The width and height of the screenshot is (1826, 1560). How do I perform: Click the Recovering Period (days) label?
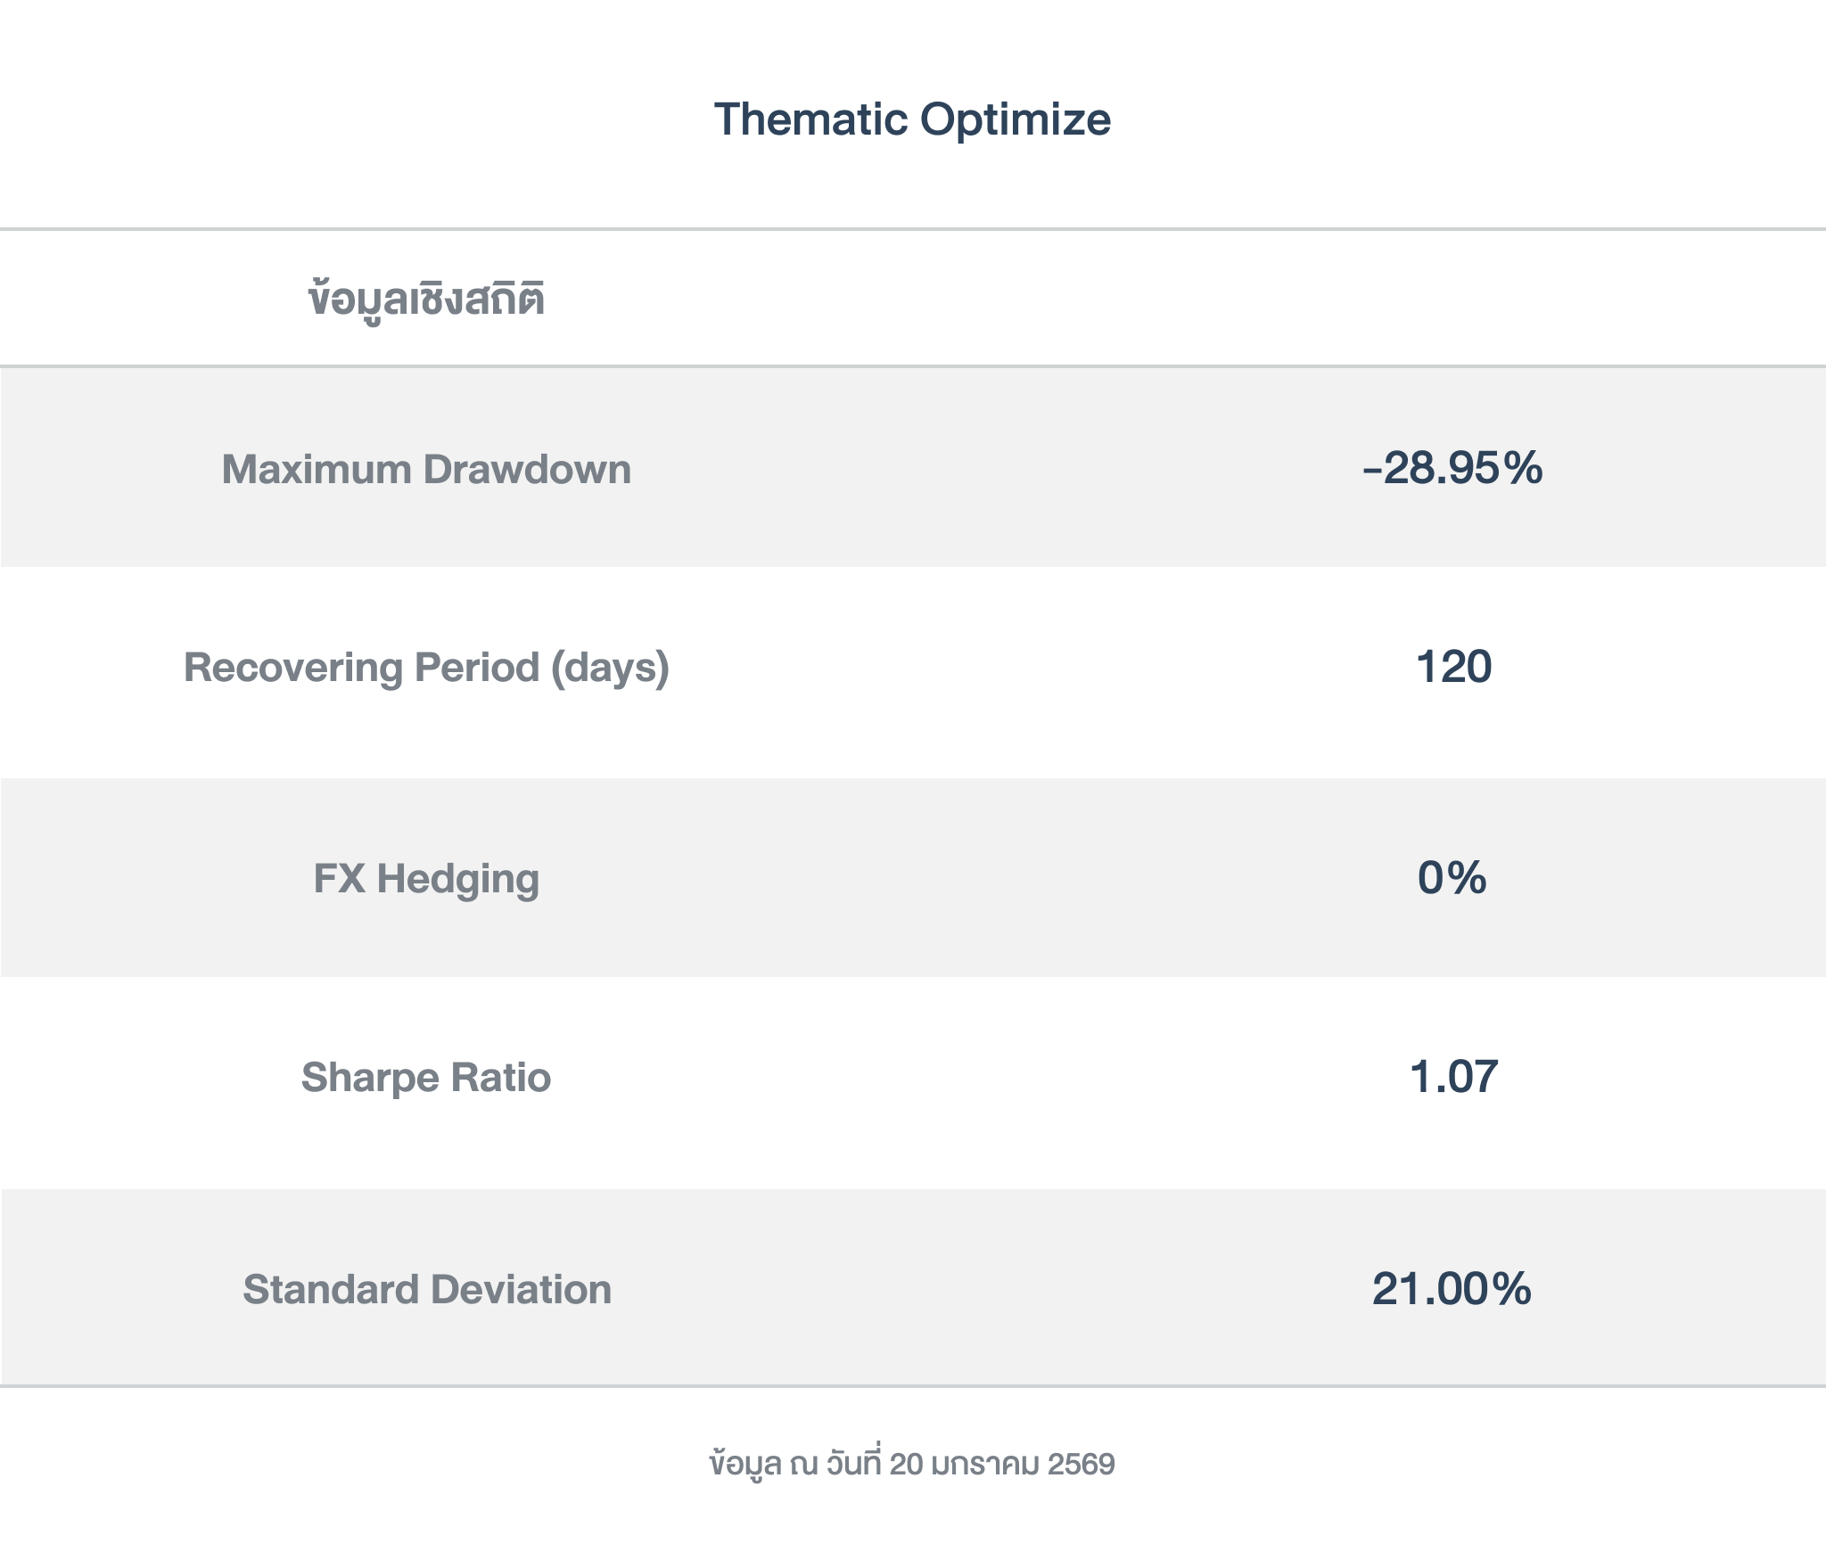[x=426, y=668]
